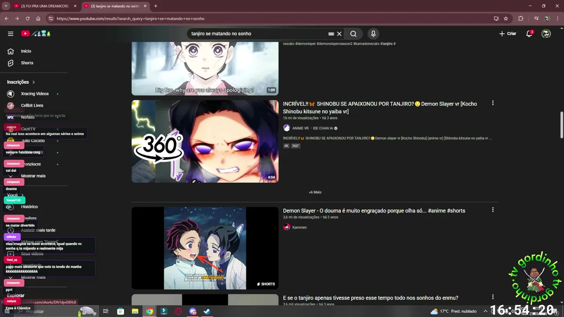Open Histórico in the sidebar
This screenshot has height=317, width=564.
click(x=29, y=206)
